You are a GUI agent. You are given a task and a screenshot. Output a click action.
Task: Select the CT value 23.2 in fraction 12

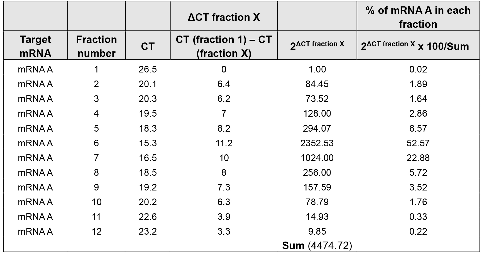tap(148, 231)
